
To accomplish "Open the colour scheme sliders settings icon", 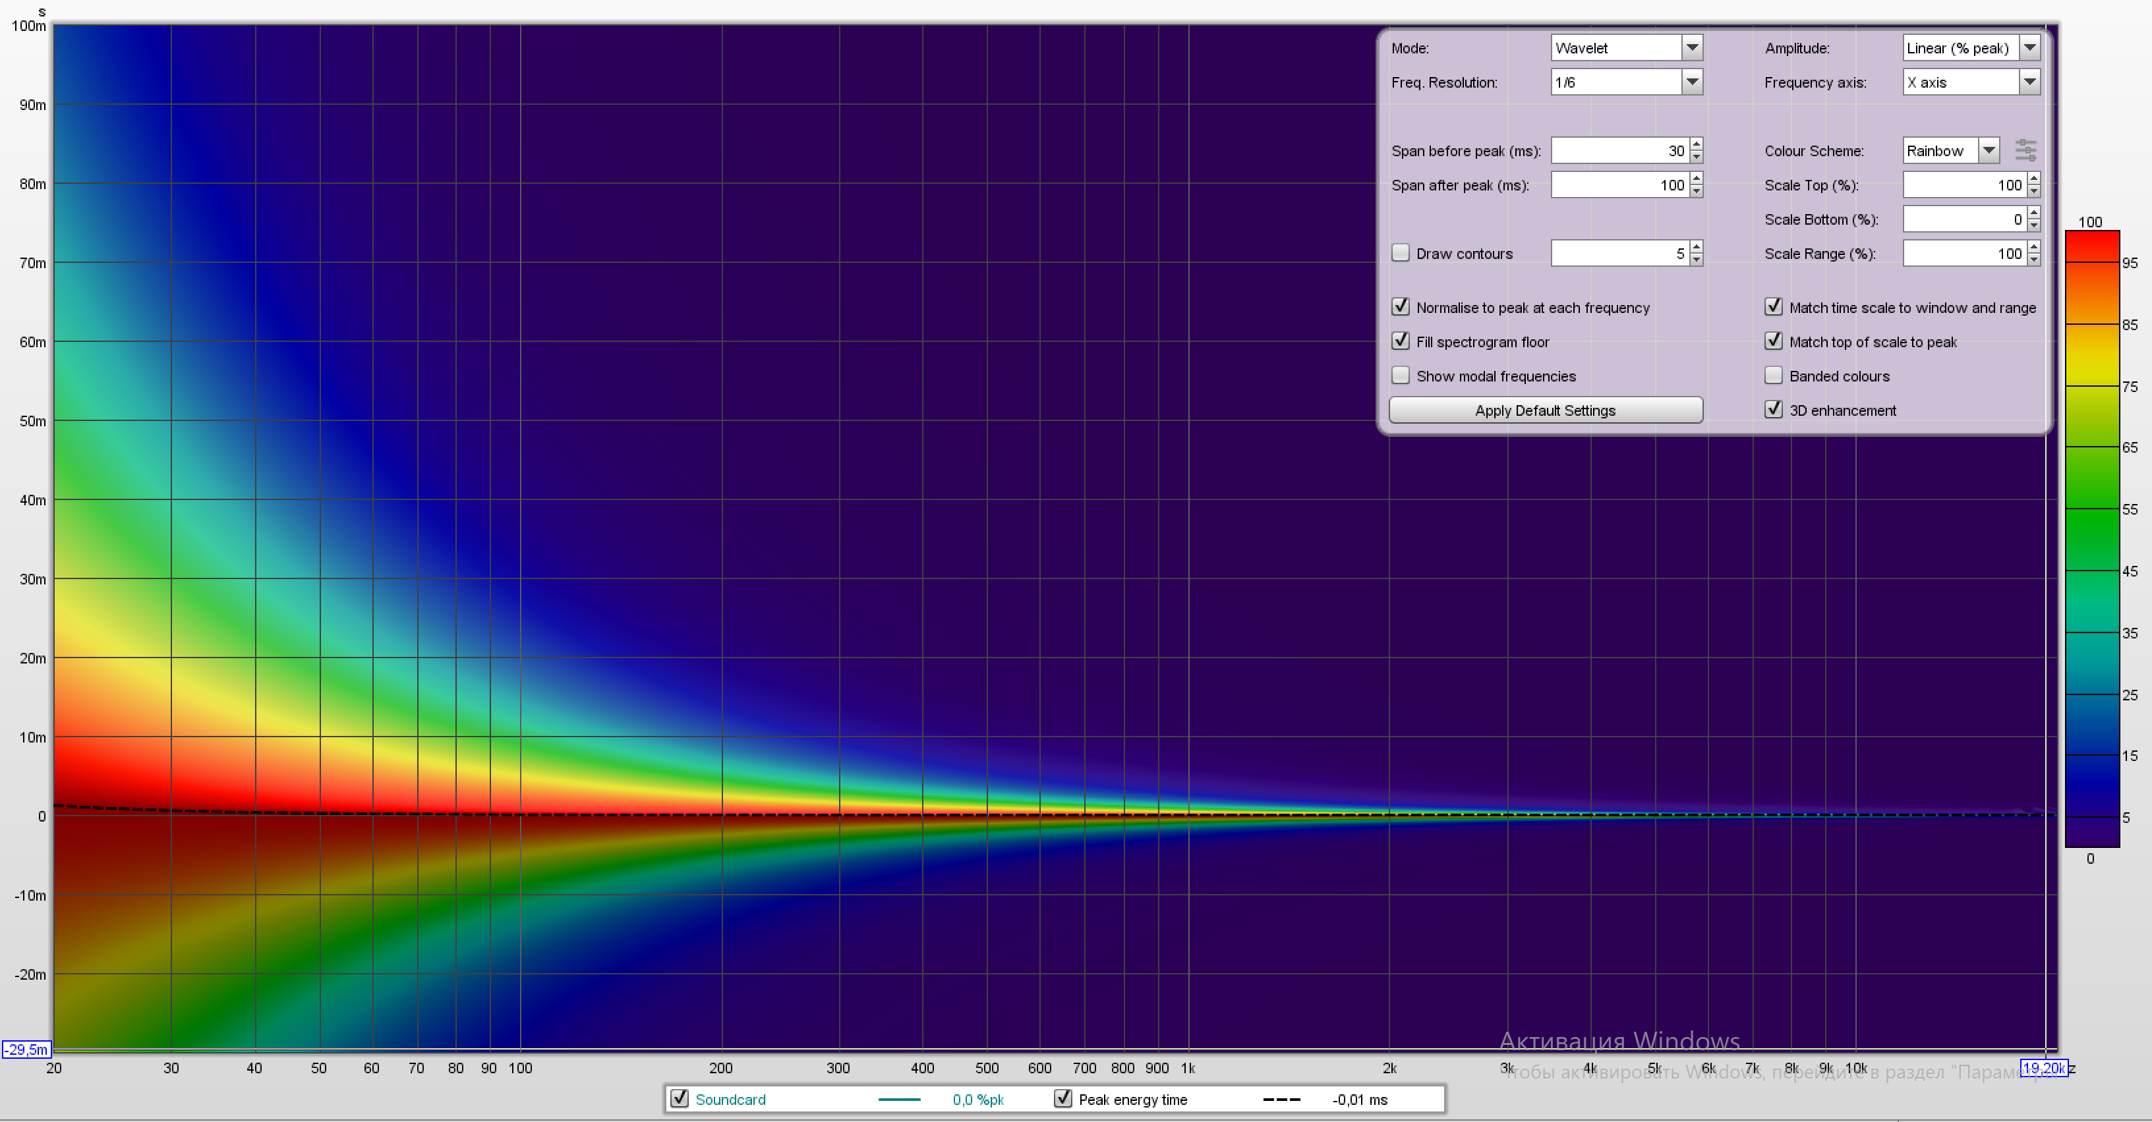I will click(x=2026, y=150).
